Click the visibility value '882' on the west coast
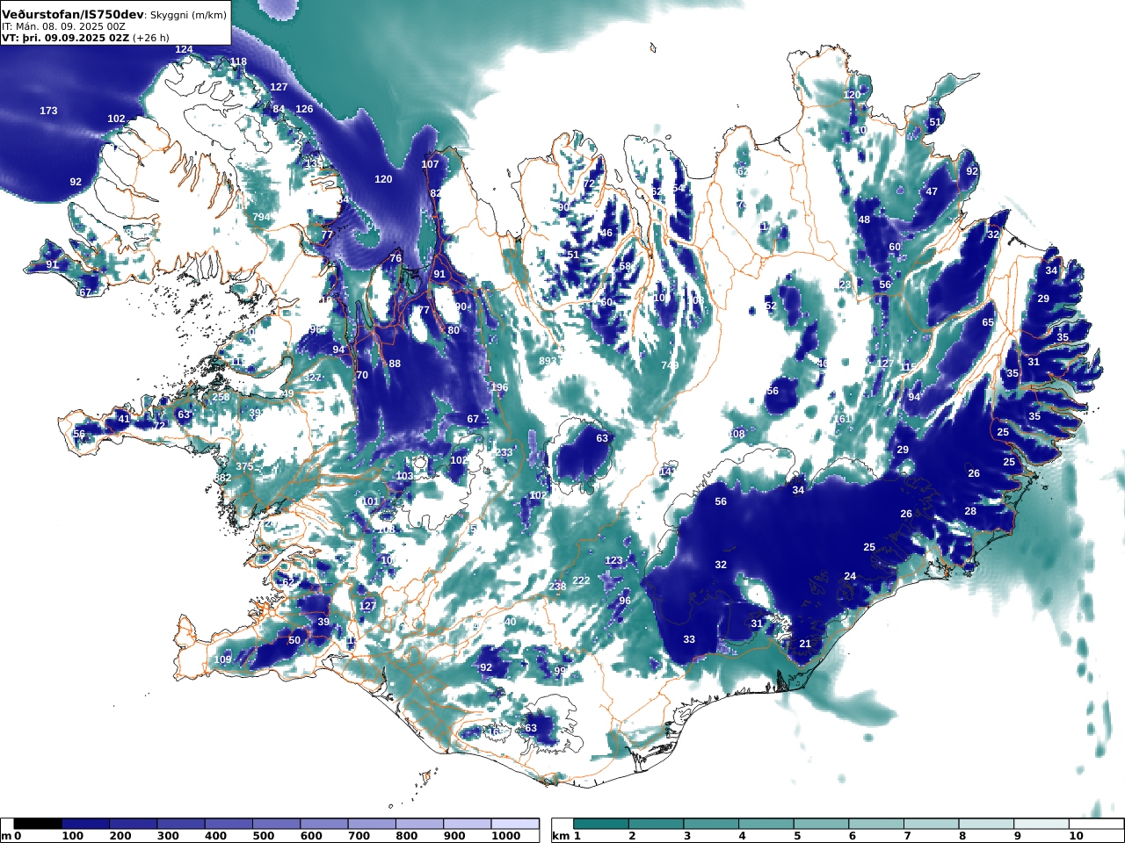 (223, 478)
